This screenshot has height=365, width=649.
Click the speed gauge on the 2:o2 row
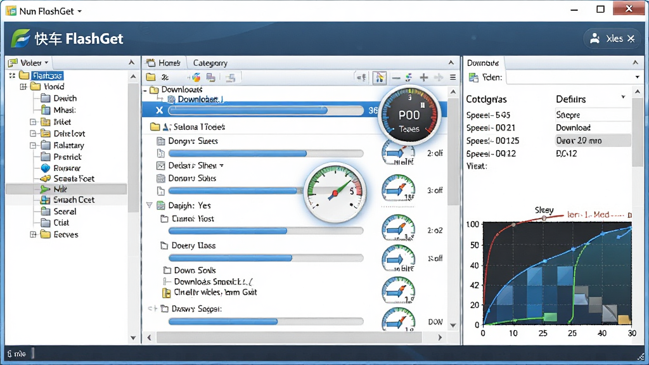(398, 228)
